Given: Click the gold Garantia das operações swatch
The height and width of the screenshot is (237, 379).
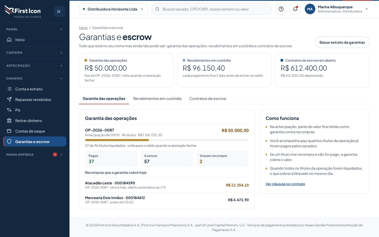Looking at the screenshot, I should coord(86,60).
